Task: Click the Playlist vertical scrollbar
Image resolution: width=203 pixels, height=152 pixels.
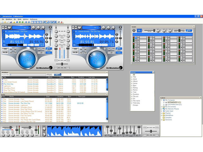Action: 107,109
